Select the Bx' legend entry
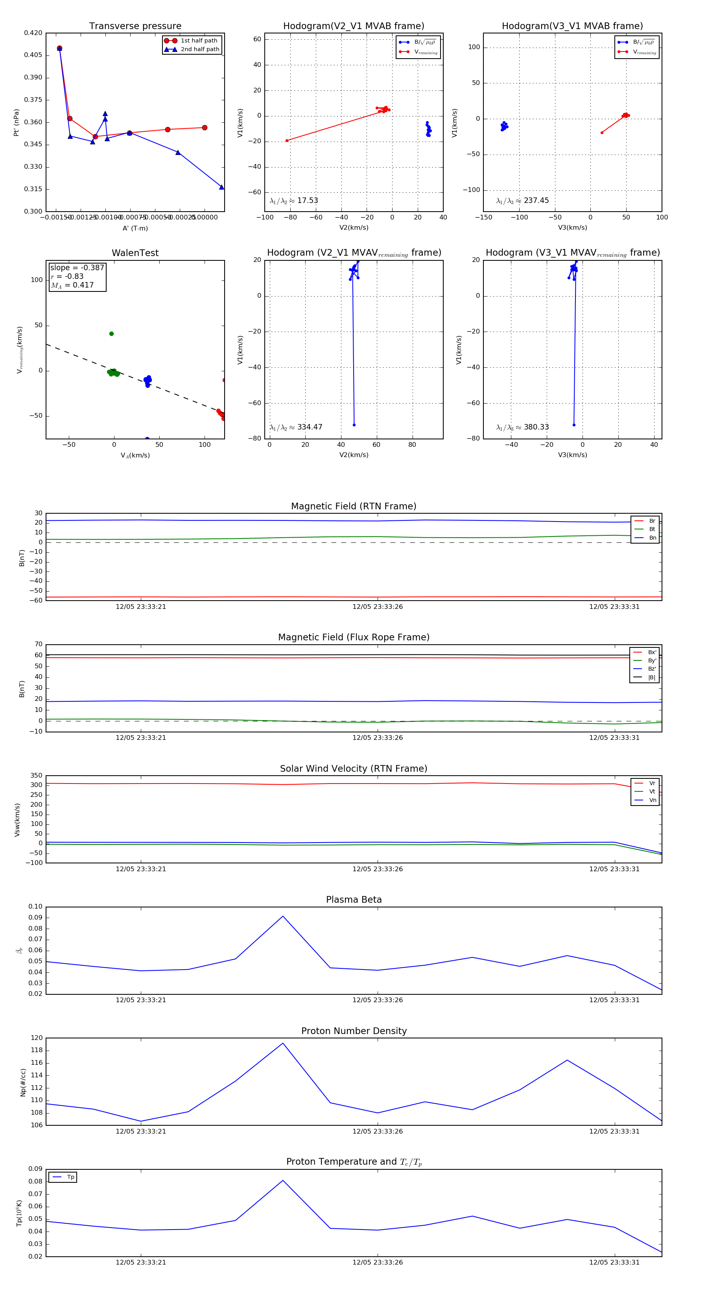This screenshot has height=1298, width=708. tap(645, 652)
